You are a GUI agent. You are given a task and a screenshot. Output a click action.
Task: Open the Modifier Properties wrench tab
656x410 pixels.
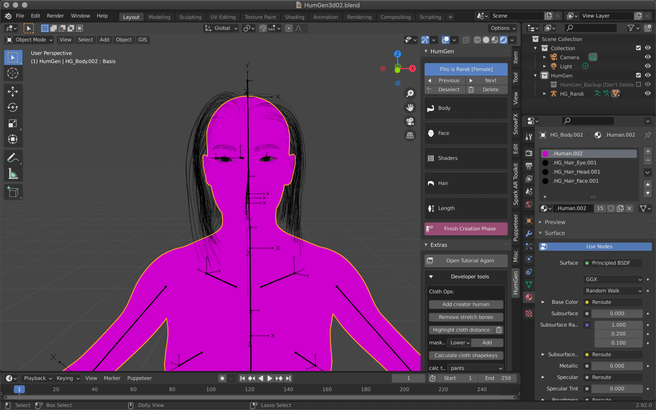point(529,234)
